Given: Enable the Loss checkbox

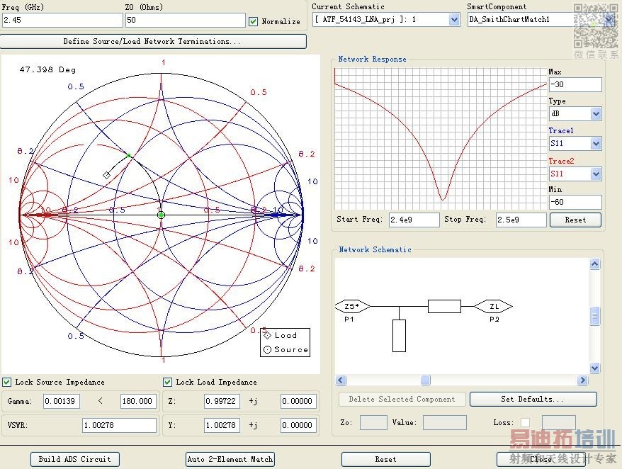Looking at the screenshot, I should pyautogui.click(x=525, y=422).
